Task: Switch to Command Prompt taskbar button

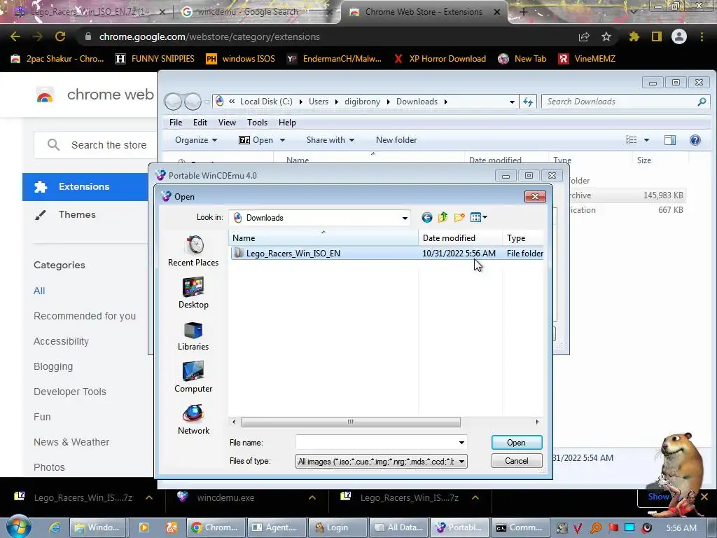Action: pos(520,527)
